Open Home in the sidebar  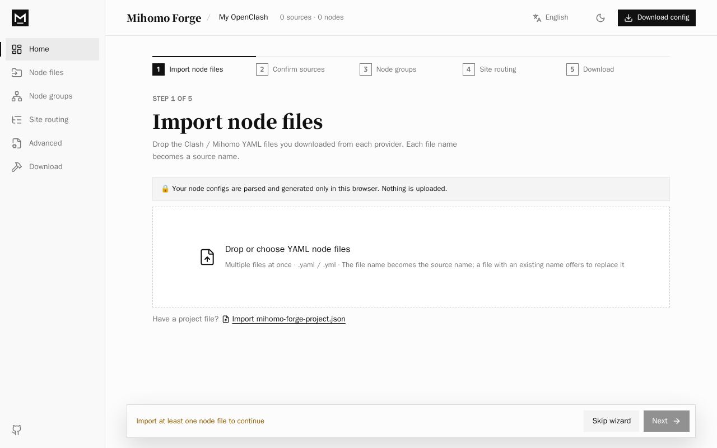[52, 49]
